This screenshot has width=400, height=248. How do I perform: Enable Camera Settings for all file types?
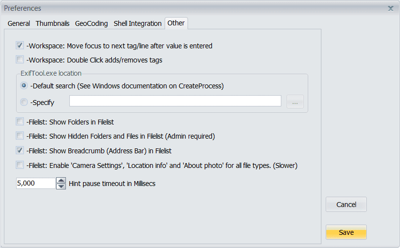(x=20, y=165)
